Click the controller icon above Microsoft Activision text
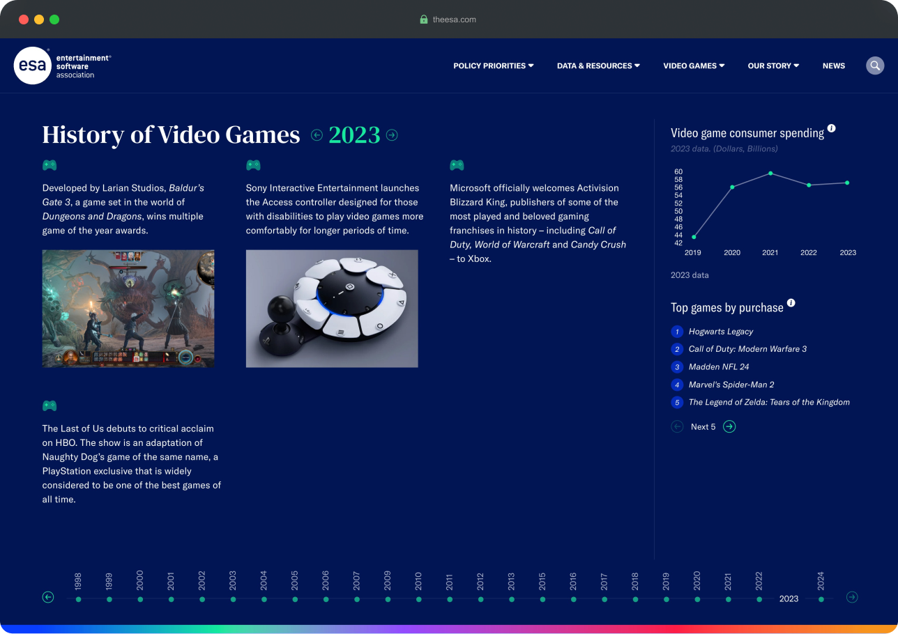This screenshot has height=634, width=898. [x=457, y=165]
